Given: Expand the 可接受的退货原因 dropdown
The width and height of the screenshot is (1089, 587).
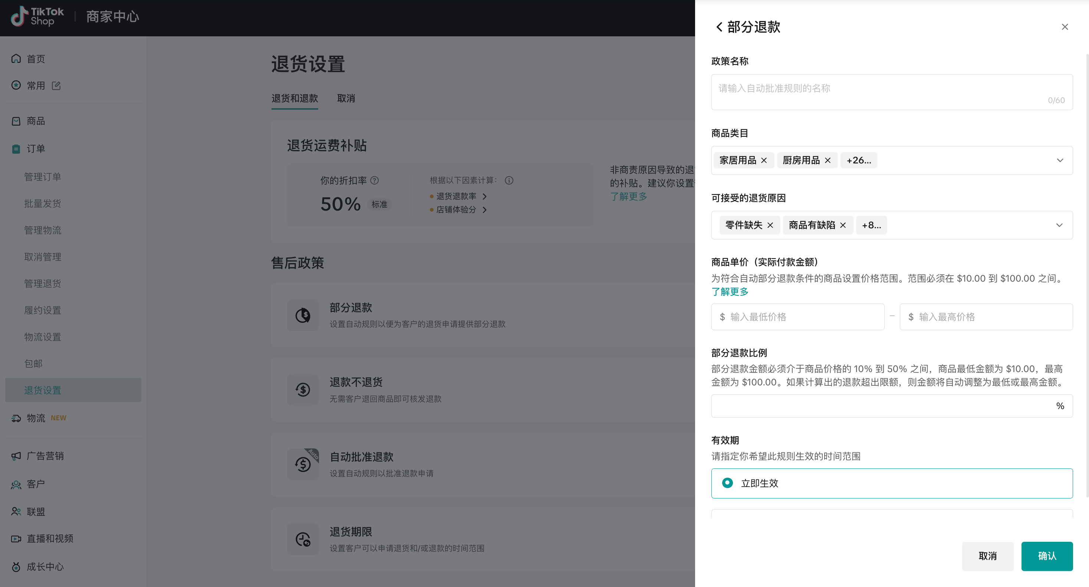Looking at the screenshot, I should (1059, 225).
